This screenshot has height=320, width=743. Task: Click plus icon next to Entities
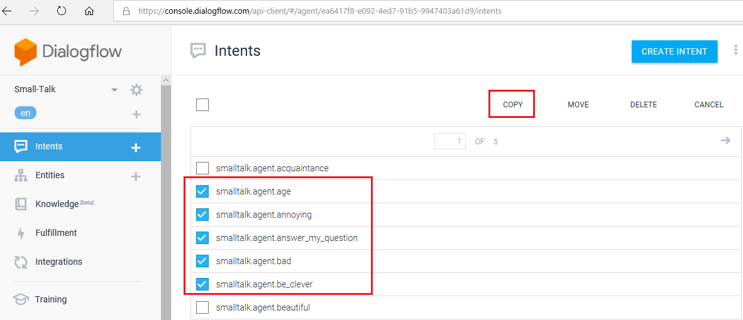click(136, 177)
